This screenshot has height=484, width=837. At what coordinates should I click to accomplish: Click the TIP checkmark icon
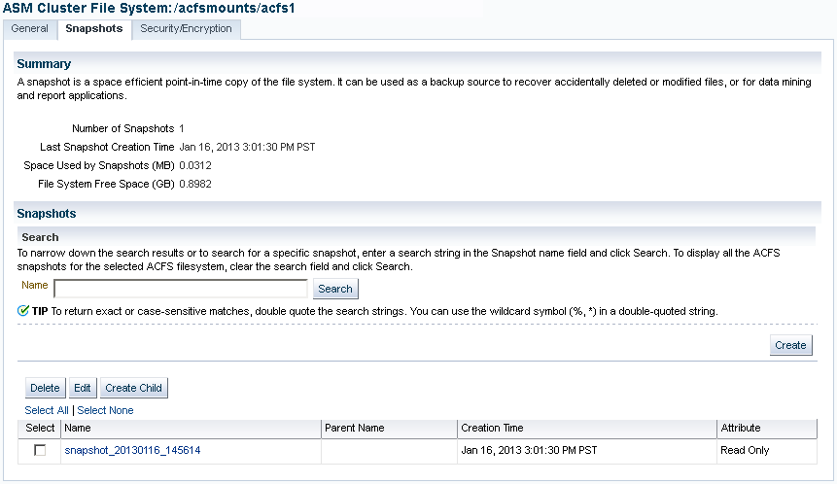(x=23, y=311)
